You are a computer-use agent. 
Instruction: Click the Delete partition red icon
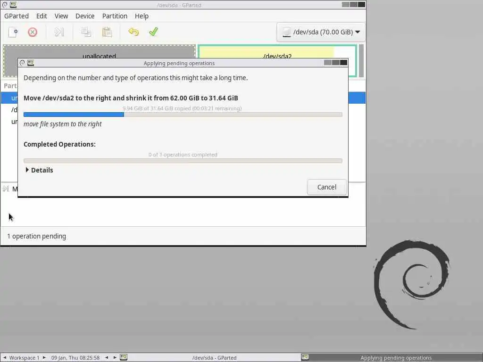pyautogui.click(x=33, y=32)
